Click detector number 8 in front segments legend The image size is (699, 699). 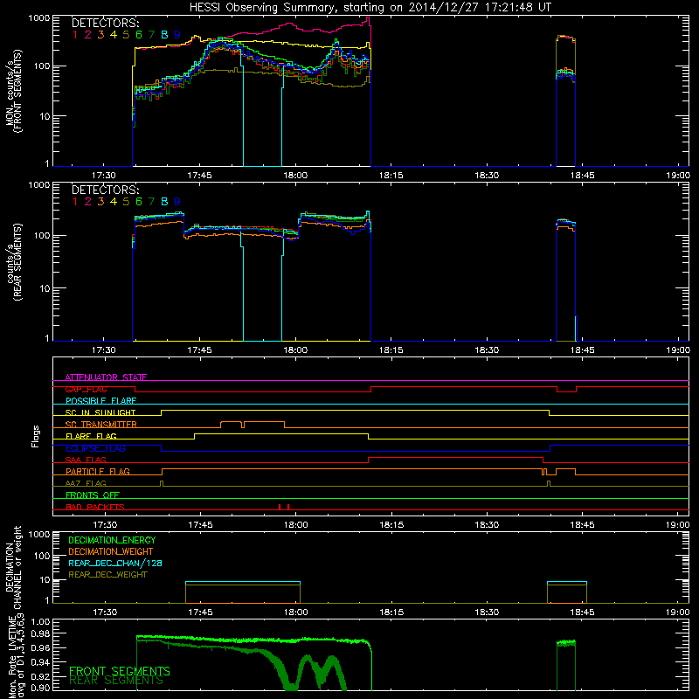164,34
